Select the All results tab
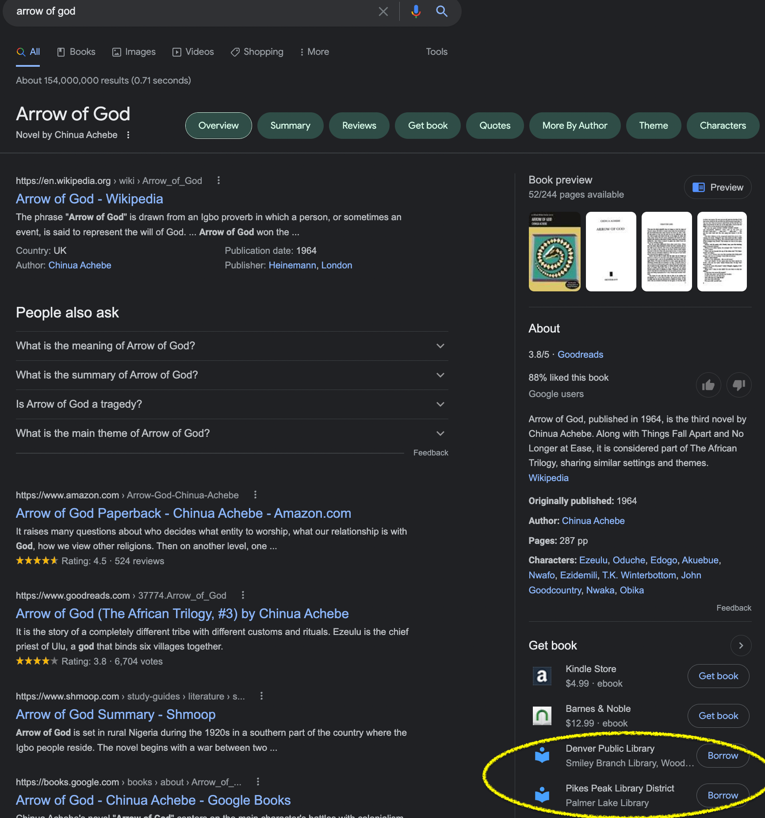 click(28, 52)
